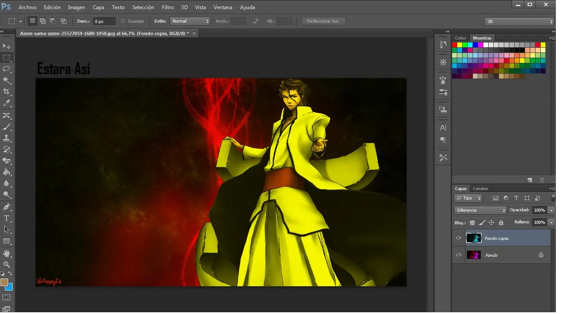The image size is (575, 314).
Task: Open the Capa menu
Action: 99,7
